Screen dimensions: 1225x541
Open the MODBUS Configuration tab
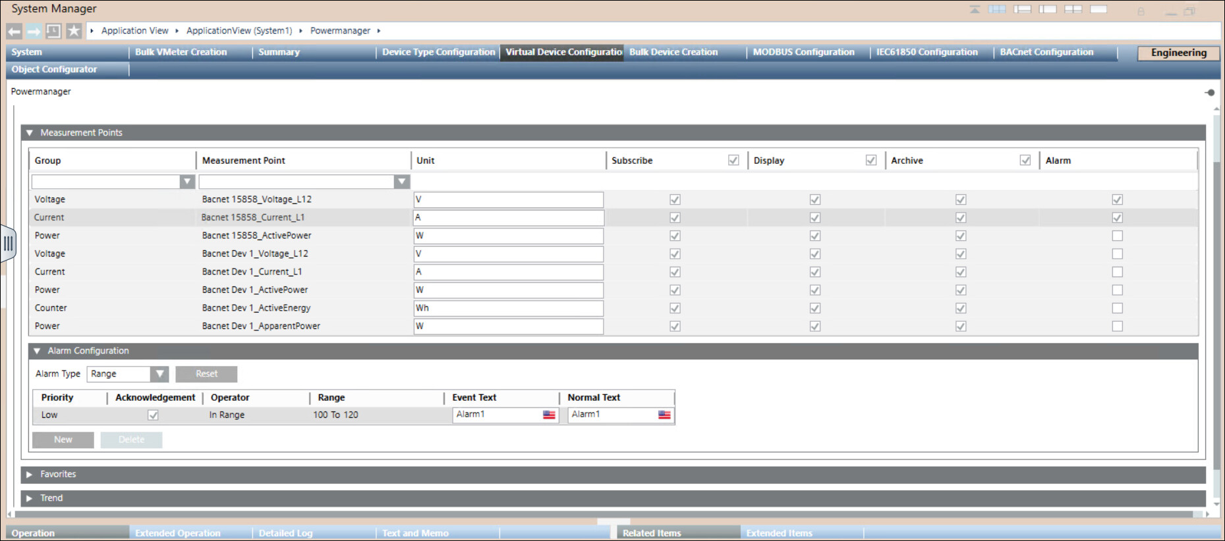(803, 53)
